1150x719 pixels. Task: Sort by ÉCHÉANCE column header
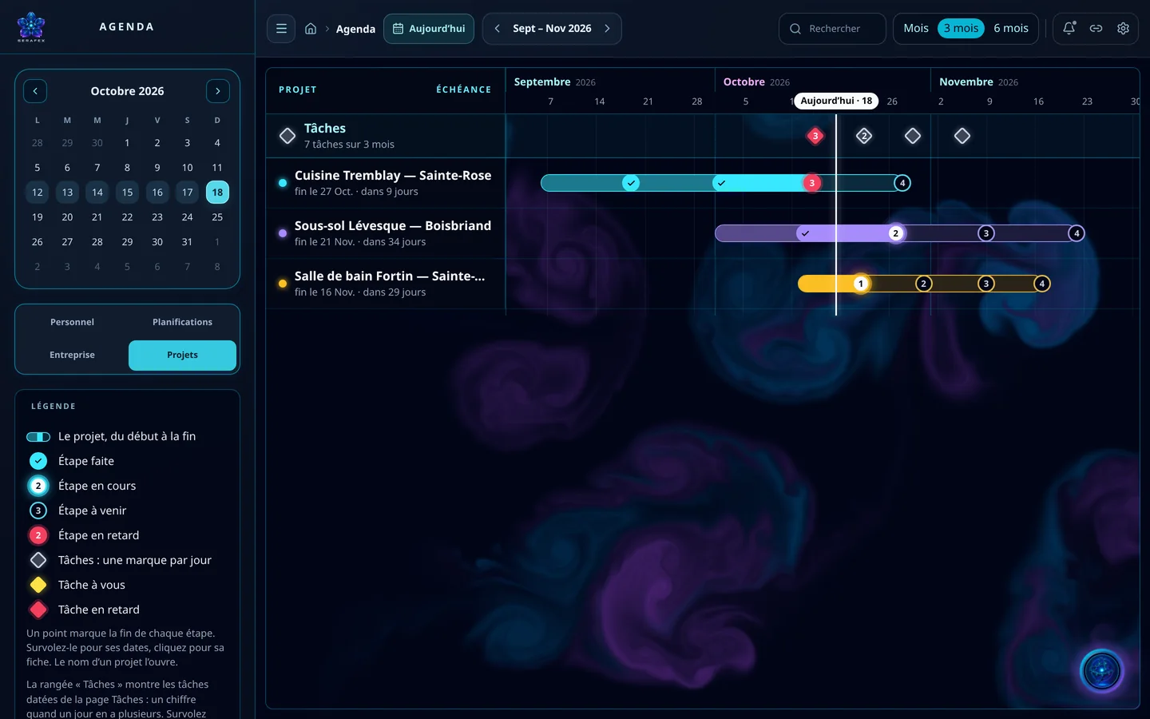[x=463, y=89]
